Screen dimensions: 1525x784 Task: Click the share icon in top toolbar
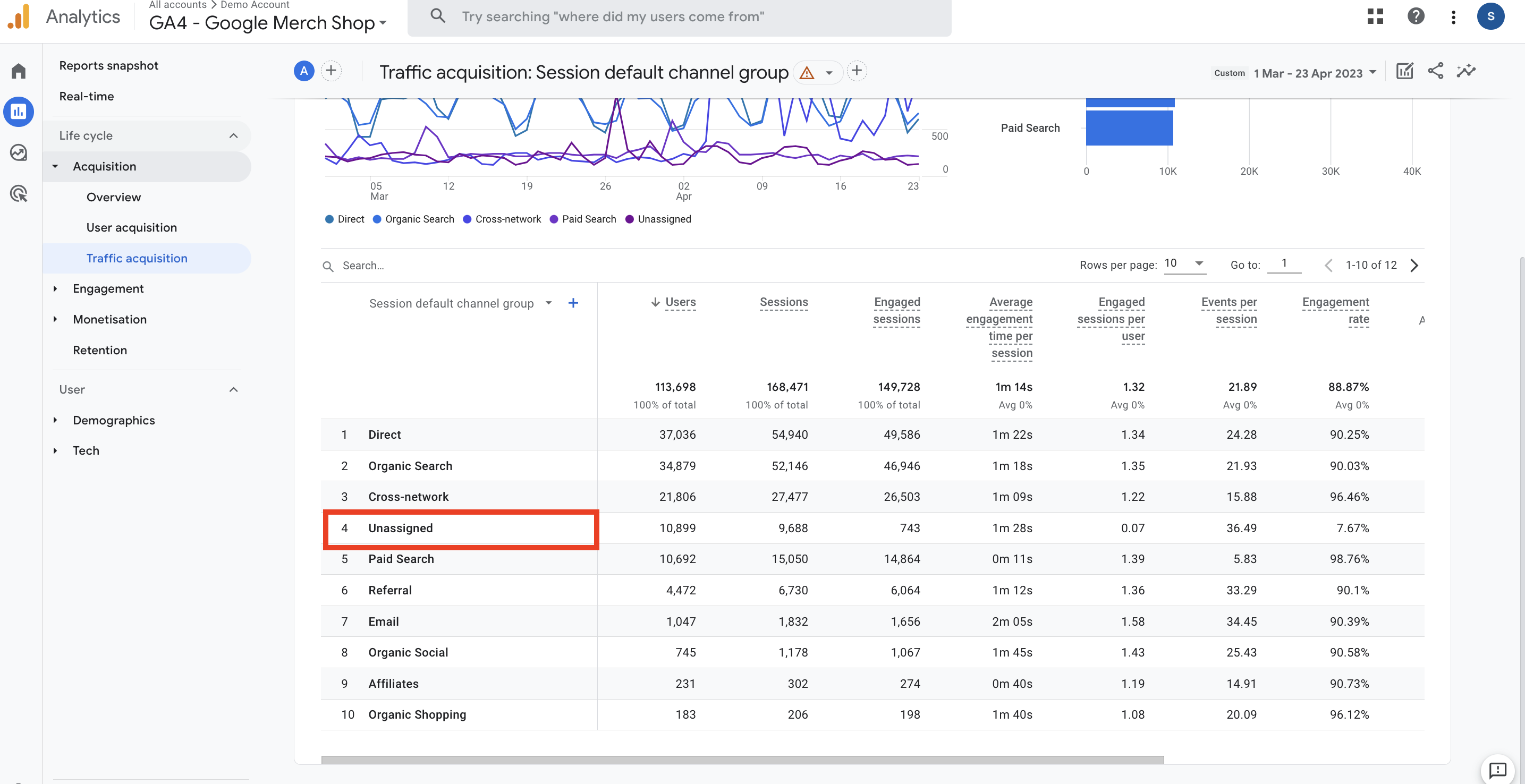click(1435, 71)
